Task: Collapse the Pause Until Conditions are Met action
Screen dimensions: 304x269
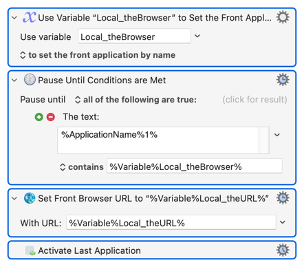Action: click(14, 80)
